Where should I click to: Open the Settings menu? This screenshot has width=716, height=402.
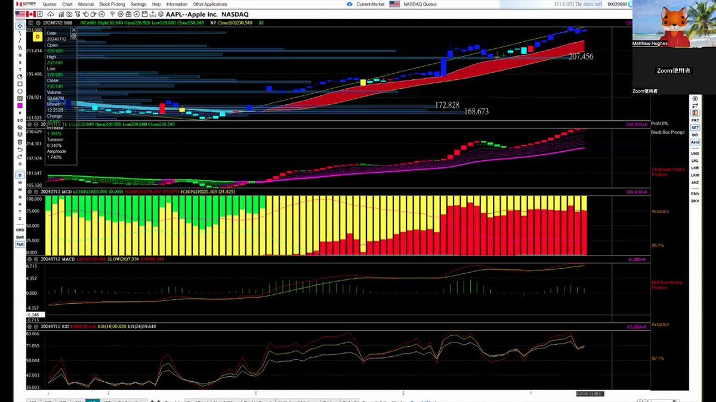point(138,4)
